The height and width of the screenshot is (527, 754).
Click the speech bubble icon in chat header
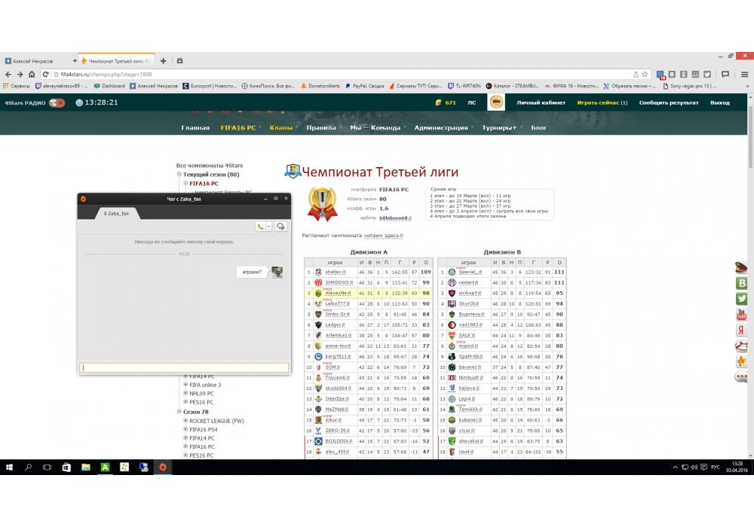pyautogui.click(x=280, y=226)
